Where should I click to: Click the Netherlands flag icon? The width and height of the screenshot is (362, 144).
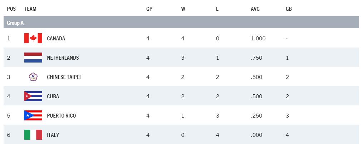pos(33,58)
